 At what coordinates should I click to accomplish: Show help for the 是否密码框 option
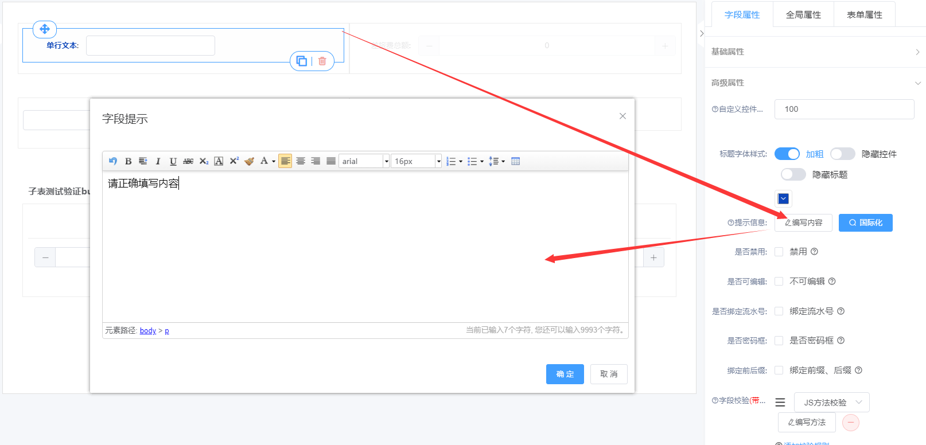click(841, 341)
